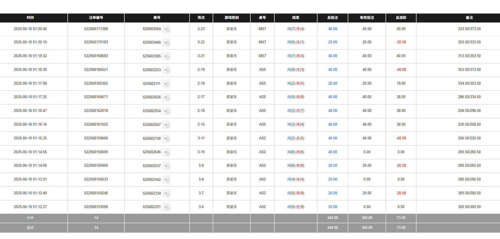500x239 pixels.
Task: Select order number 522568159606 cell
Action: coord(96,138)
